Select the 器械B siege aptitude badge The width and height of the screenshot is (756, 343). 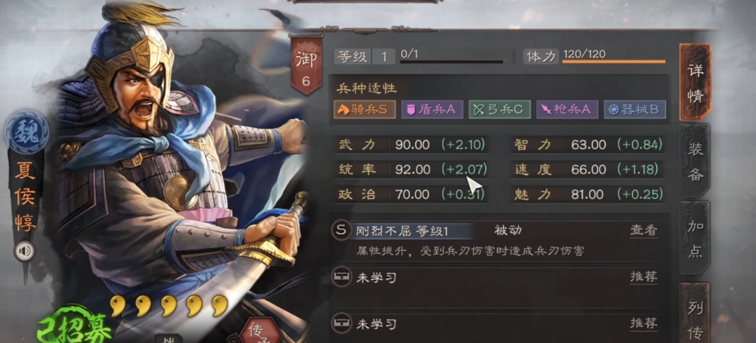[635, 109]
